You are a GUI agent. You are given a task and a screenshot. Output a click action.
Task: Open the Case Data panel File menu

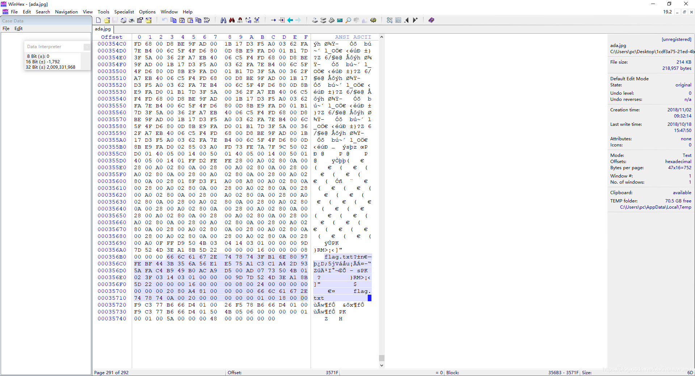[x=6, y=29]
